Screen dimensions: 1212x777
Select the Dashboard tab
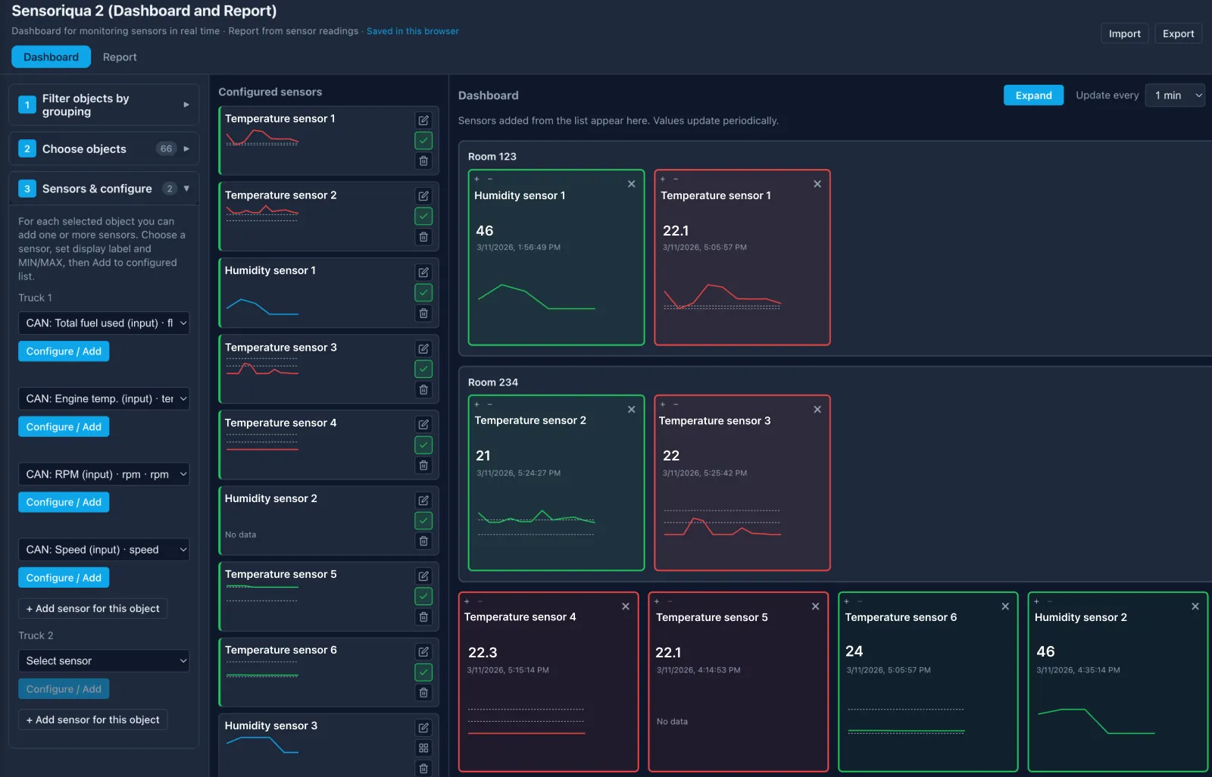click(51, 57)
